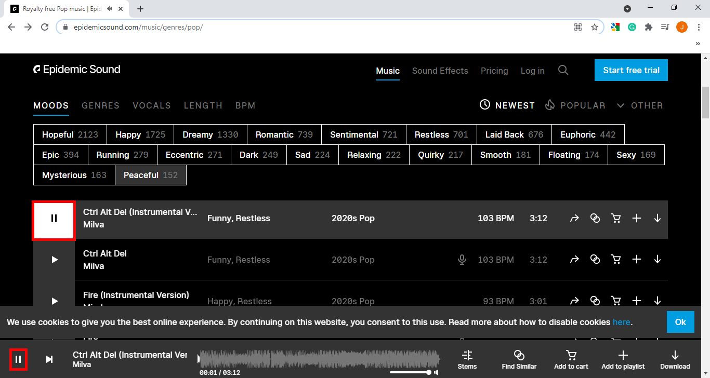Seek within the player waveform
The height and width of the screenshot is (378, 710).
(319, 358)
